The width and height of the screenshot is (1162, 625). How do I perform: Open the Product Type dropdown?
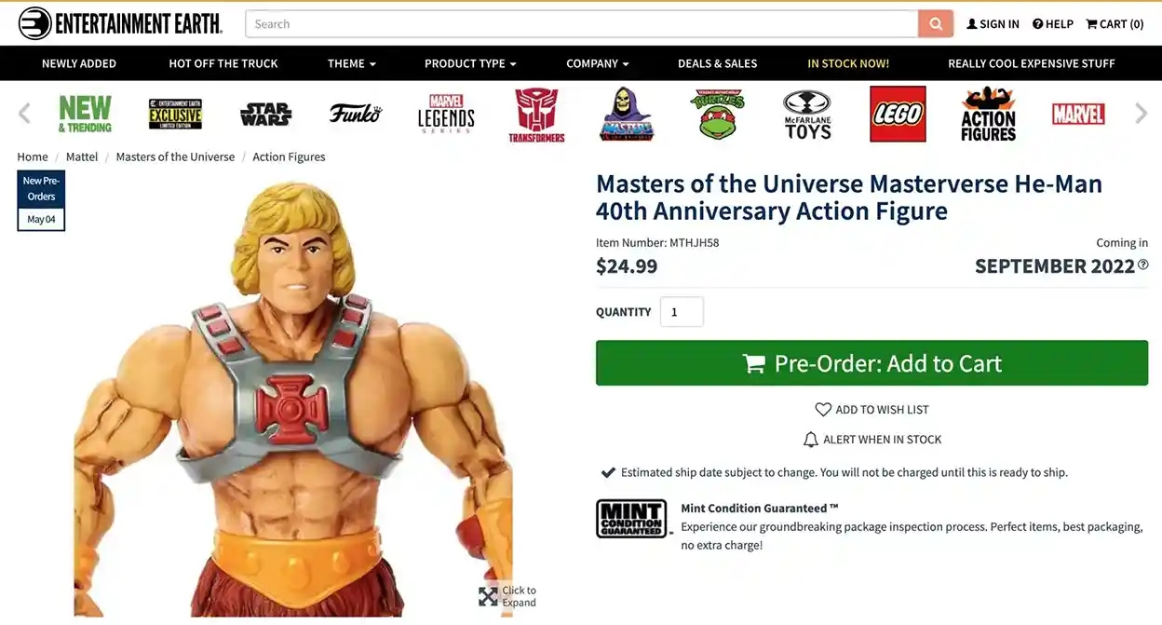click(469, 63)
